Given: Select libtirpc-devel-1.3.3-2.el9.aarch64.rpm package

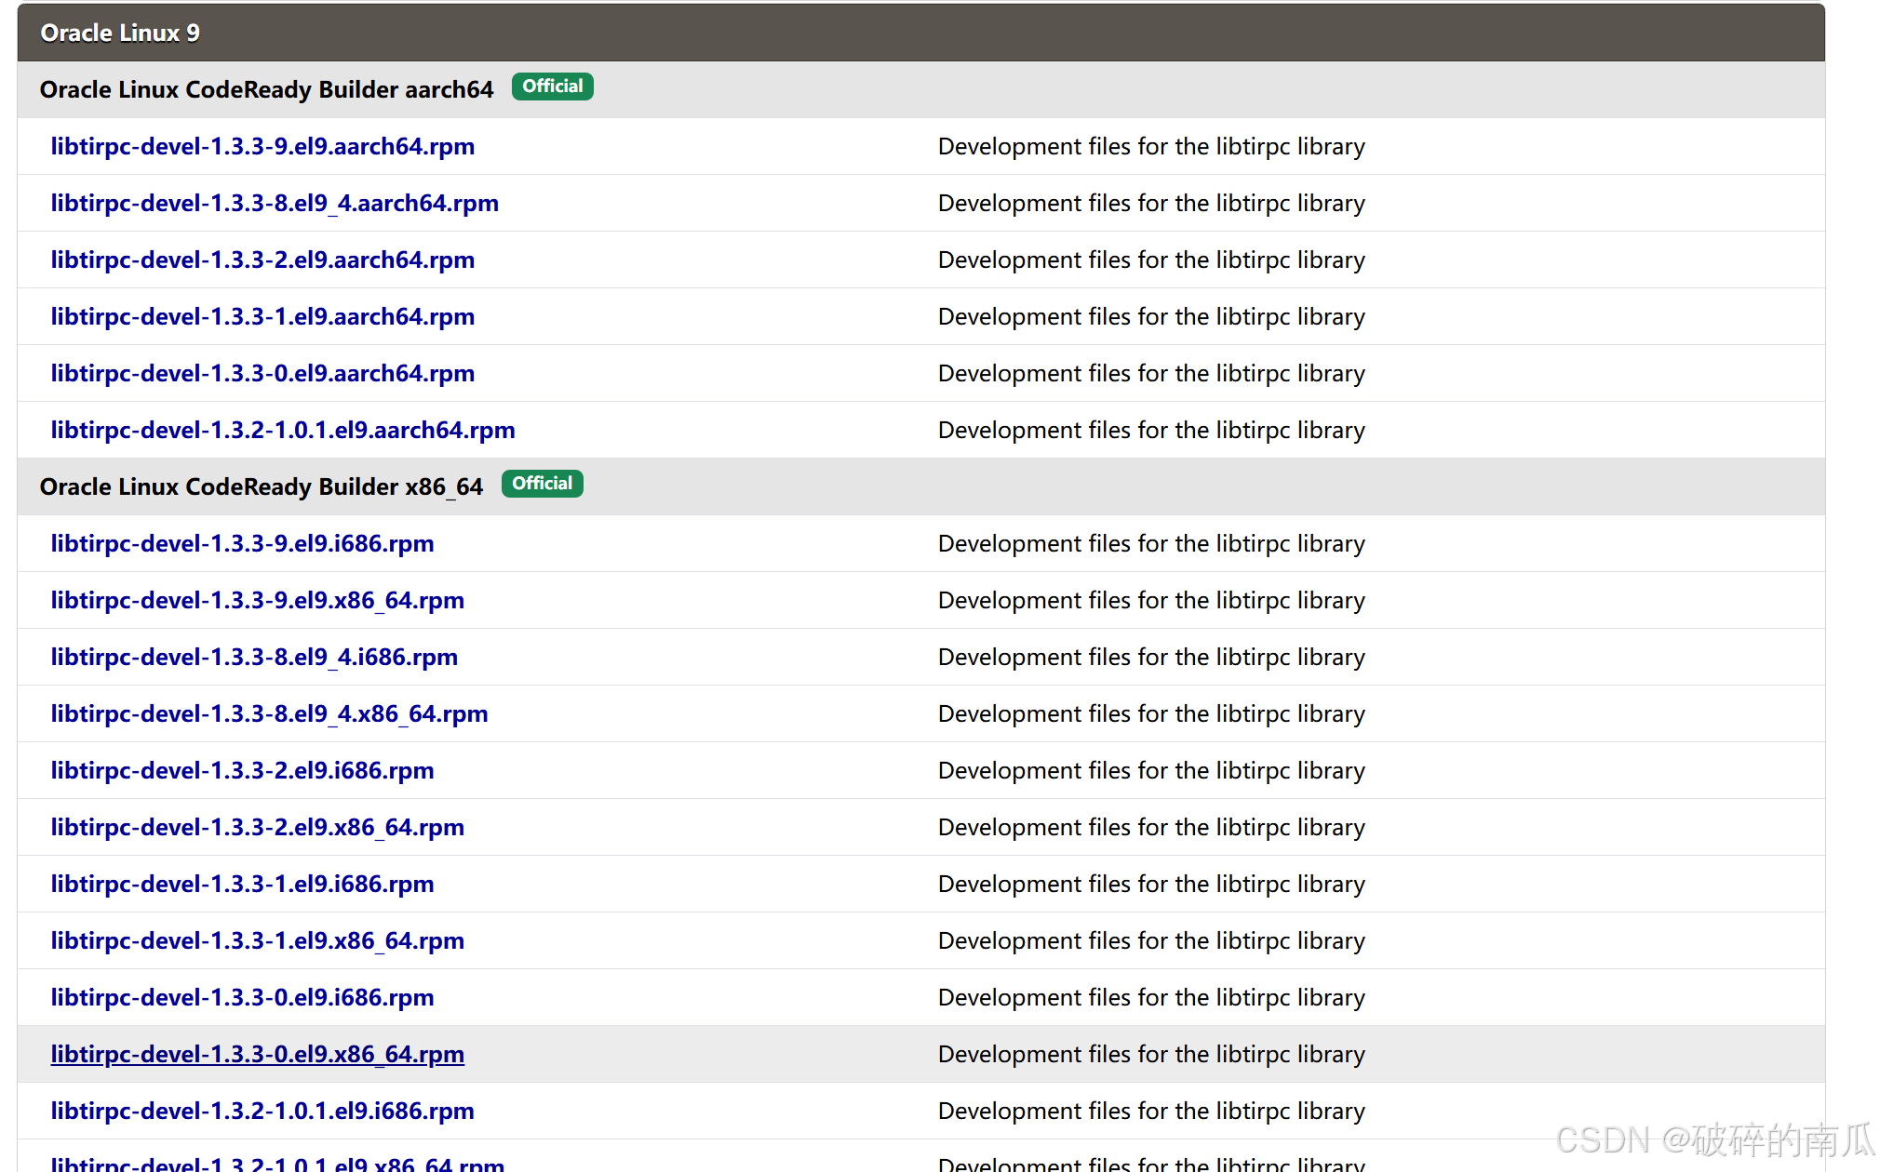Looking at the screenshot, I should [262, 260].
